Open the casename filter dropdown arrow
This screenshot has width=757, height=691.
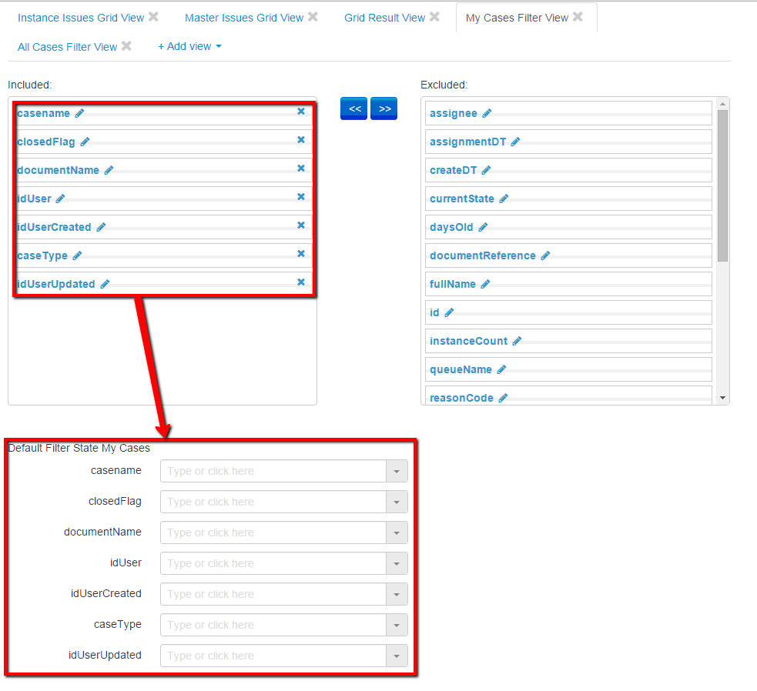[396, 471]
